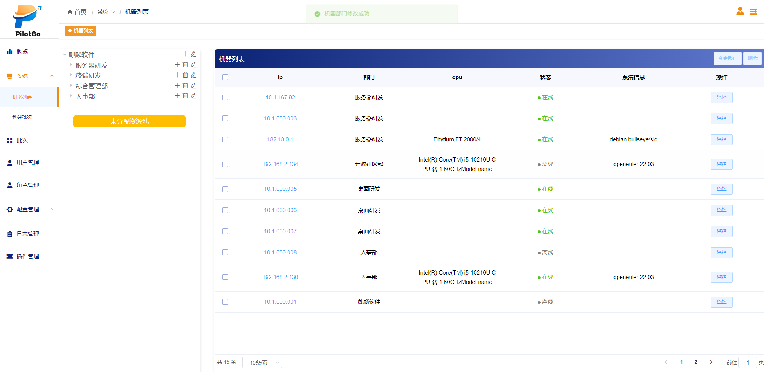Go to page 2 of machine list
Viewport: 764px width, 372px height.
click(x=696, y=362)
